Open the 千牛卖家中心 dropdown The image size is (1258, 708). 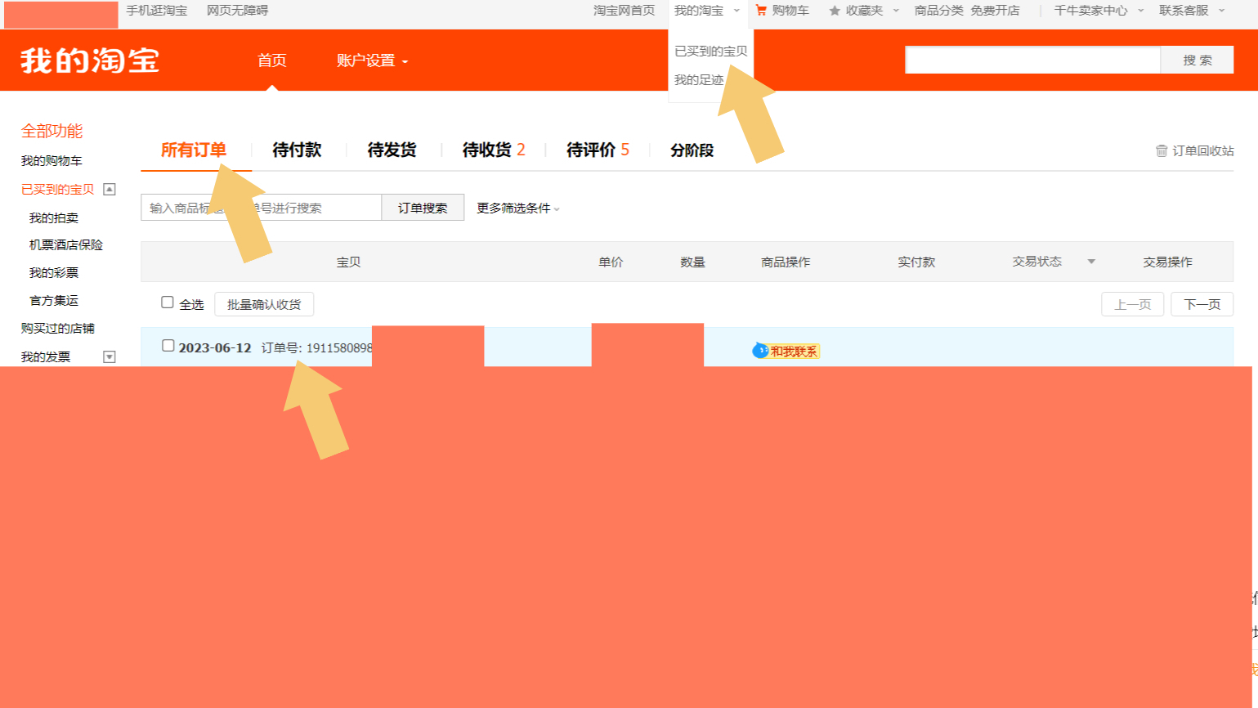[x=1099, y=11]
